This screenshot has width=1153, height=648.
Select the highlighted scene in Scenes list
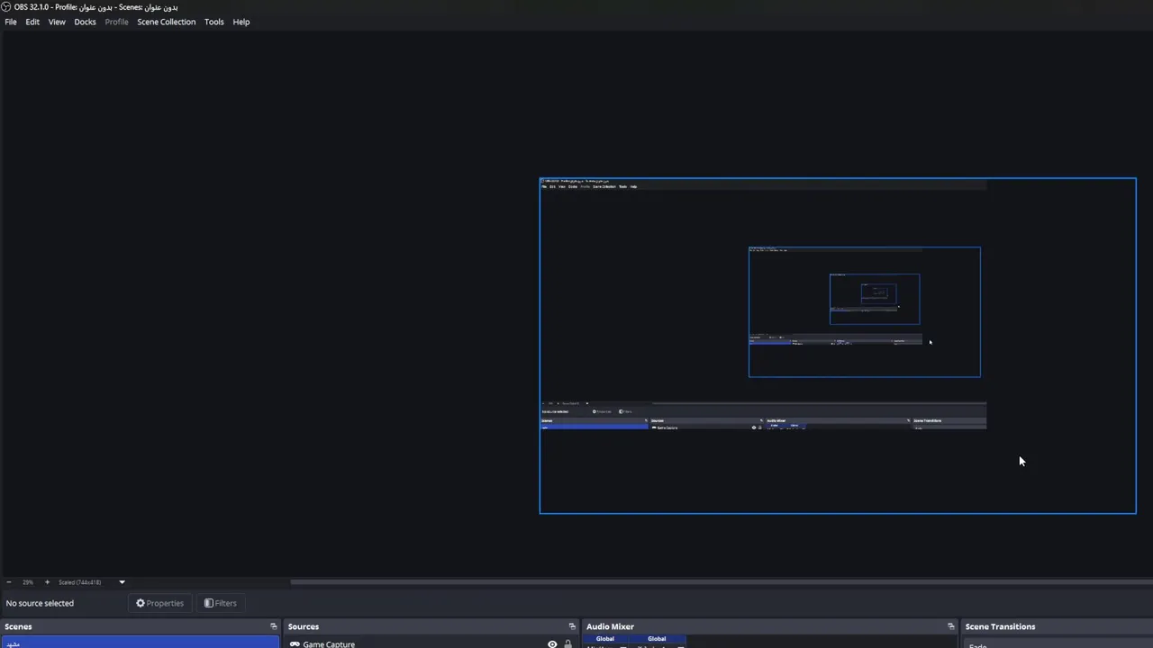[x=141, y=643]
